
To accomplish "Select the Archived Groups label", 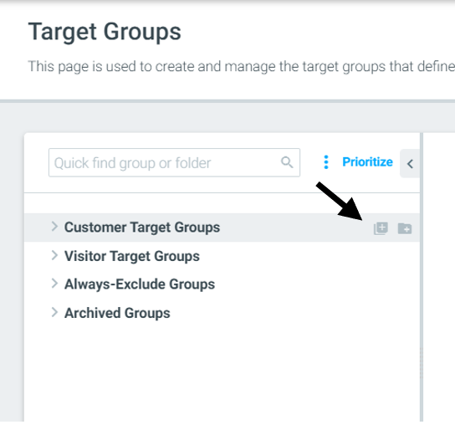I will click(x=117, y=313).
